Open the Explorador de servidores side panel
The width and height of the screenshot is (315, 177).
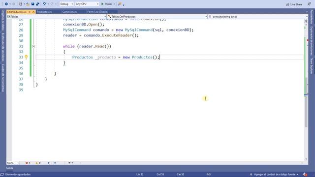(x=3, y=47)
